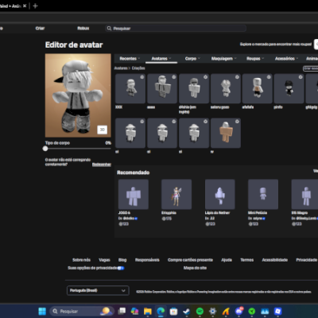The width and height of the screenshot is (318, 318).
Task: Open Windows Start menu
Action: (42, 311)
